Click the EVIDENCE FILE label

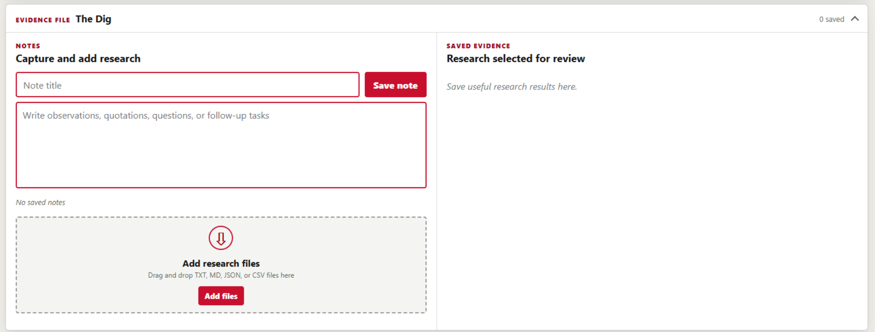click(43, 20)
